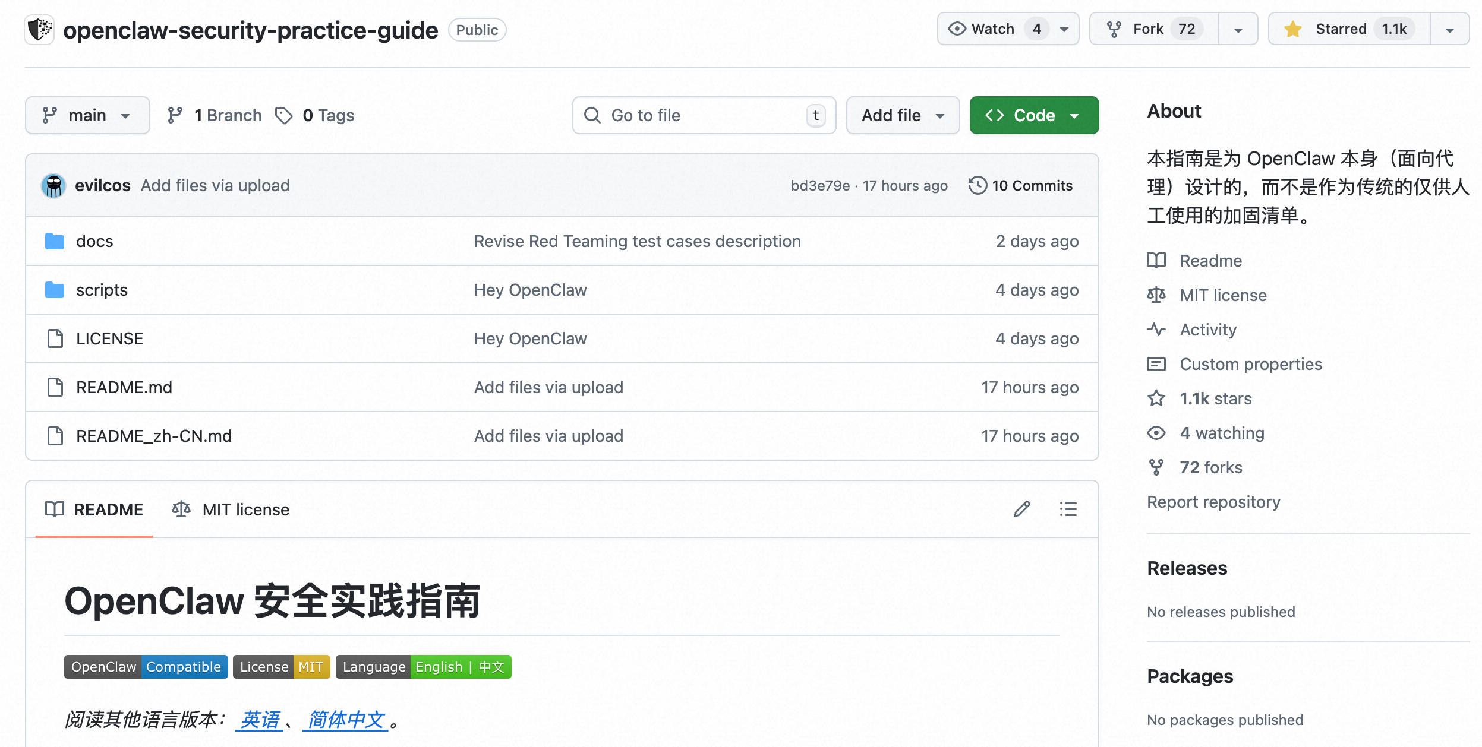Image resolution: width=1482 pixels, height=747 pixels.
Task: Click the Tags label icon
Action: tap(284, 115)
